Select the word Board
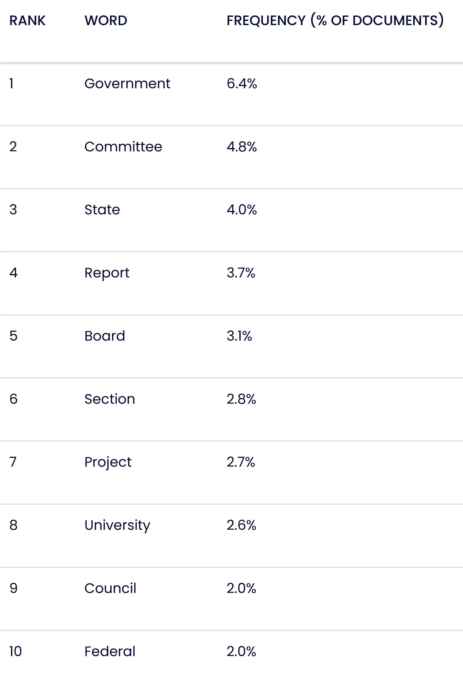Screen dimensions: 463x690 105,336
